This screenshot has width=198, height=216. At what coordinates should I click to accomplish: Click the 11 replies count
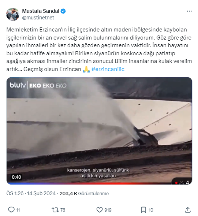tap(18, 210)
